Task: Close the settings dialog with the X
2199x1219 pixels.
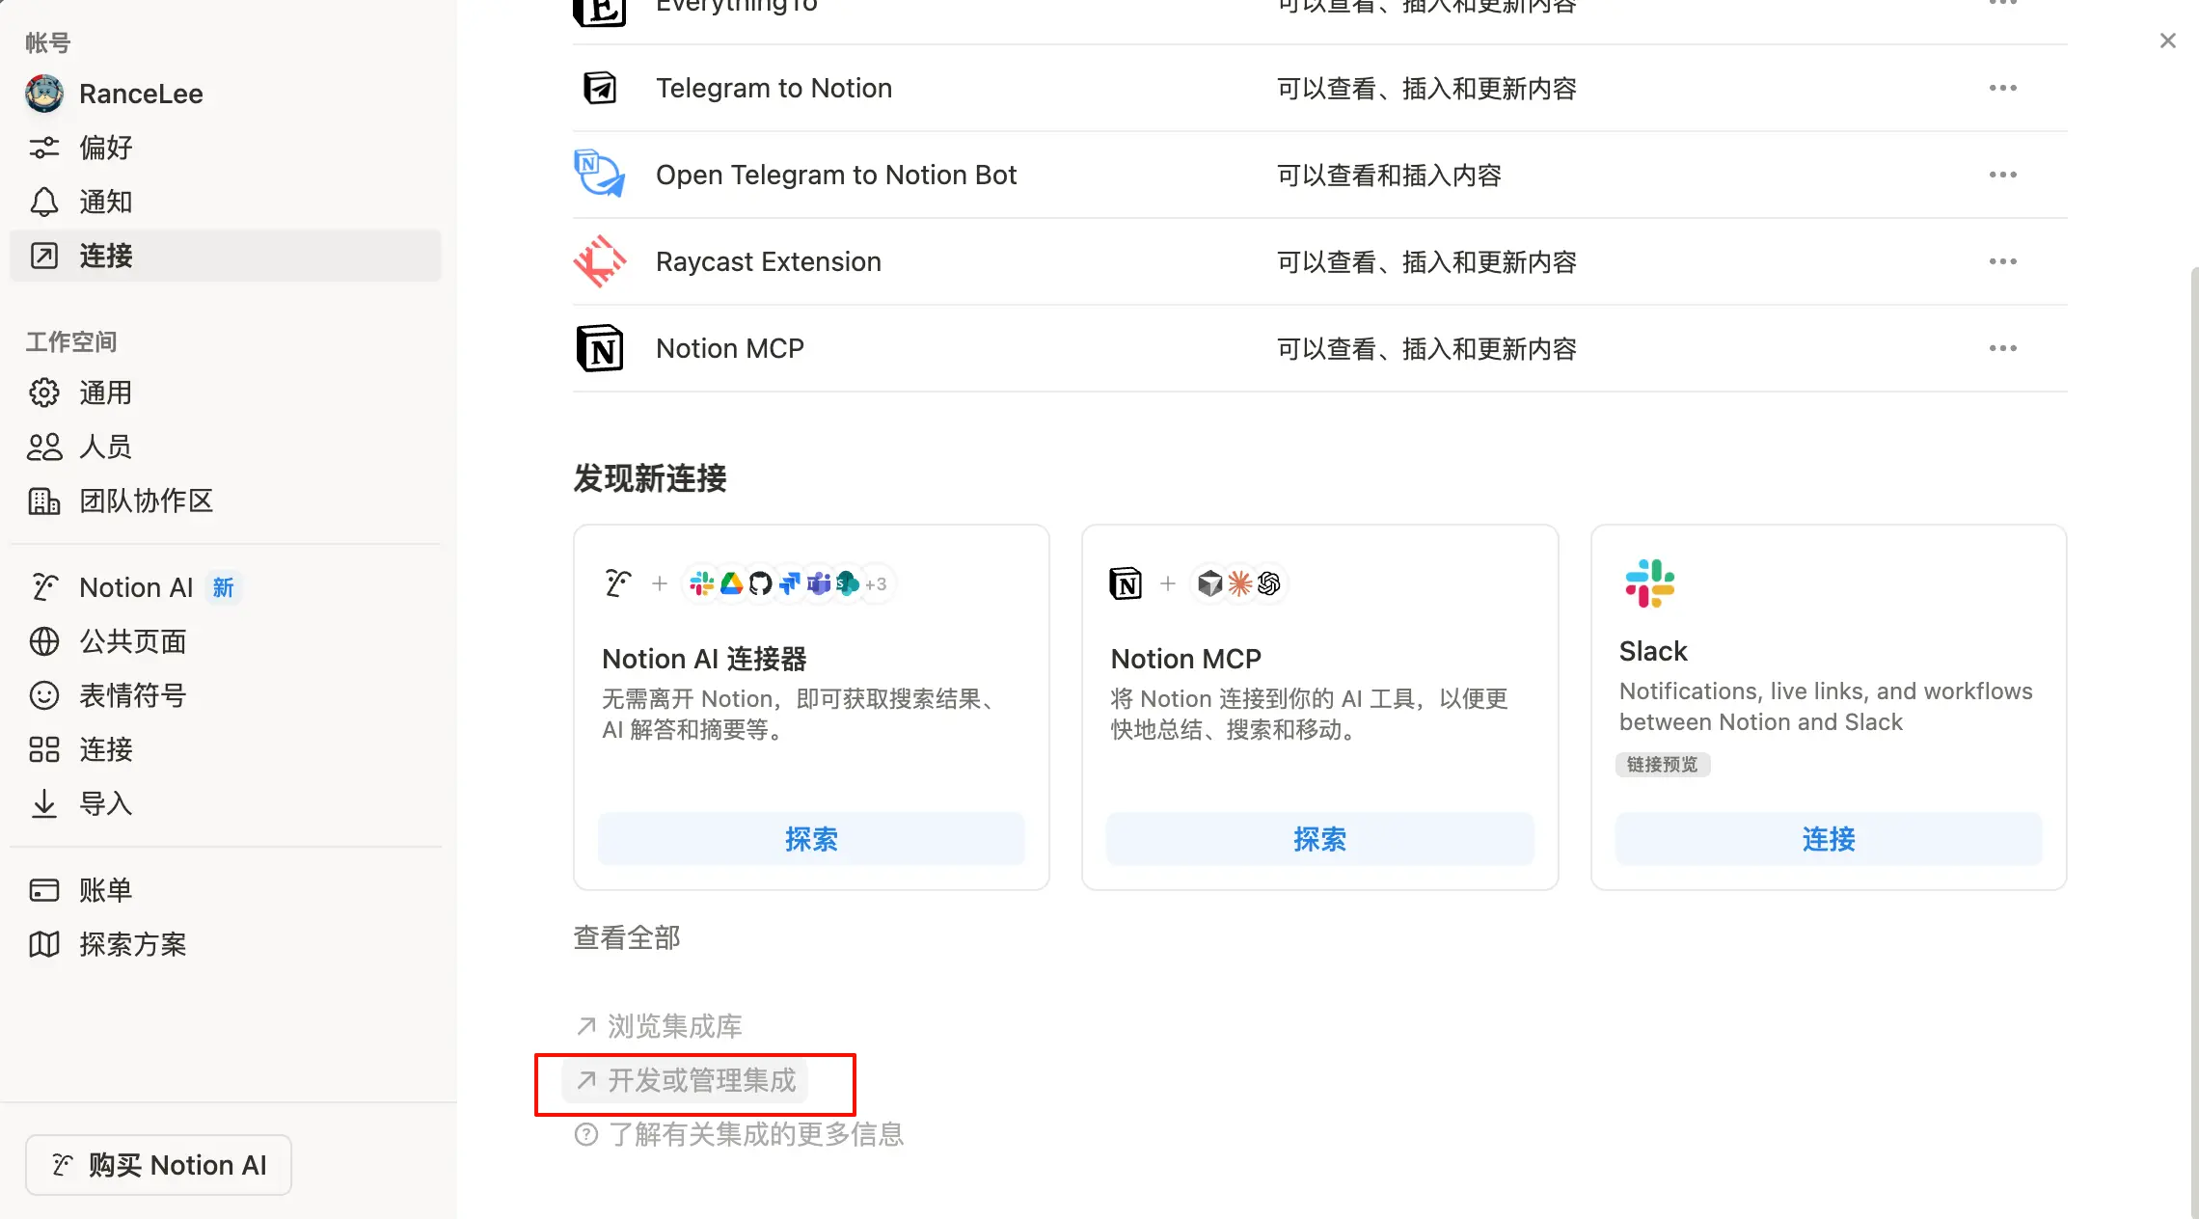Action: 2167,41
